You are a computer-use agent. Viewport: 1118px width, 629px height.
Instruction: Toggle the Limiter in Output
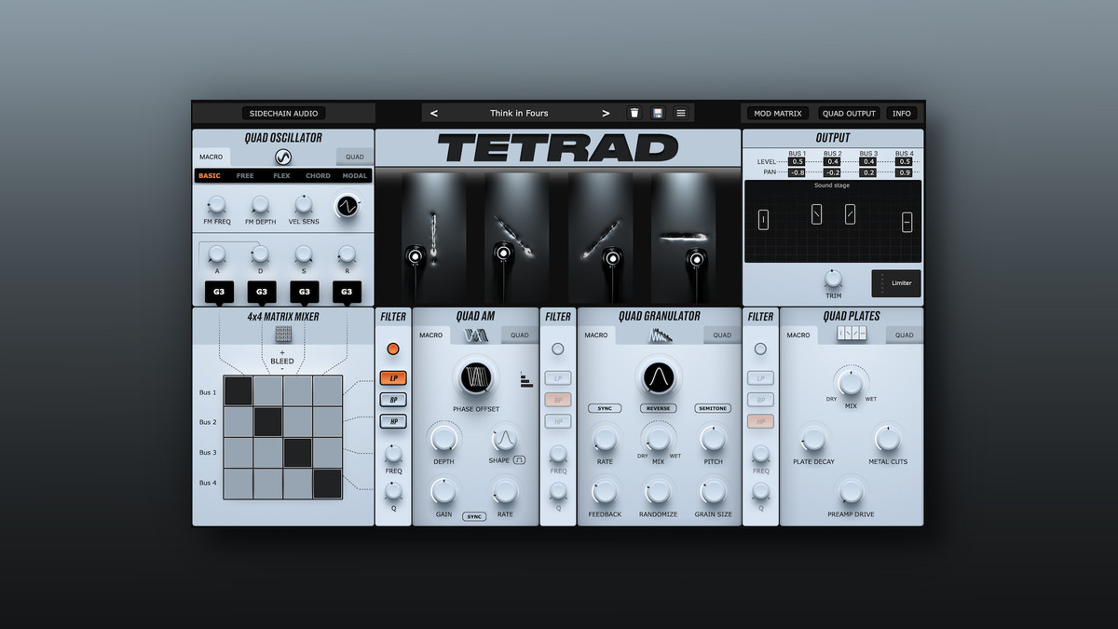895,283
